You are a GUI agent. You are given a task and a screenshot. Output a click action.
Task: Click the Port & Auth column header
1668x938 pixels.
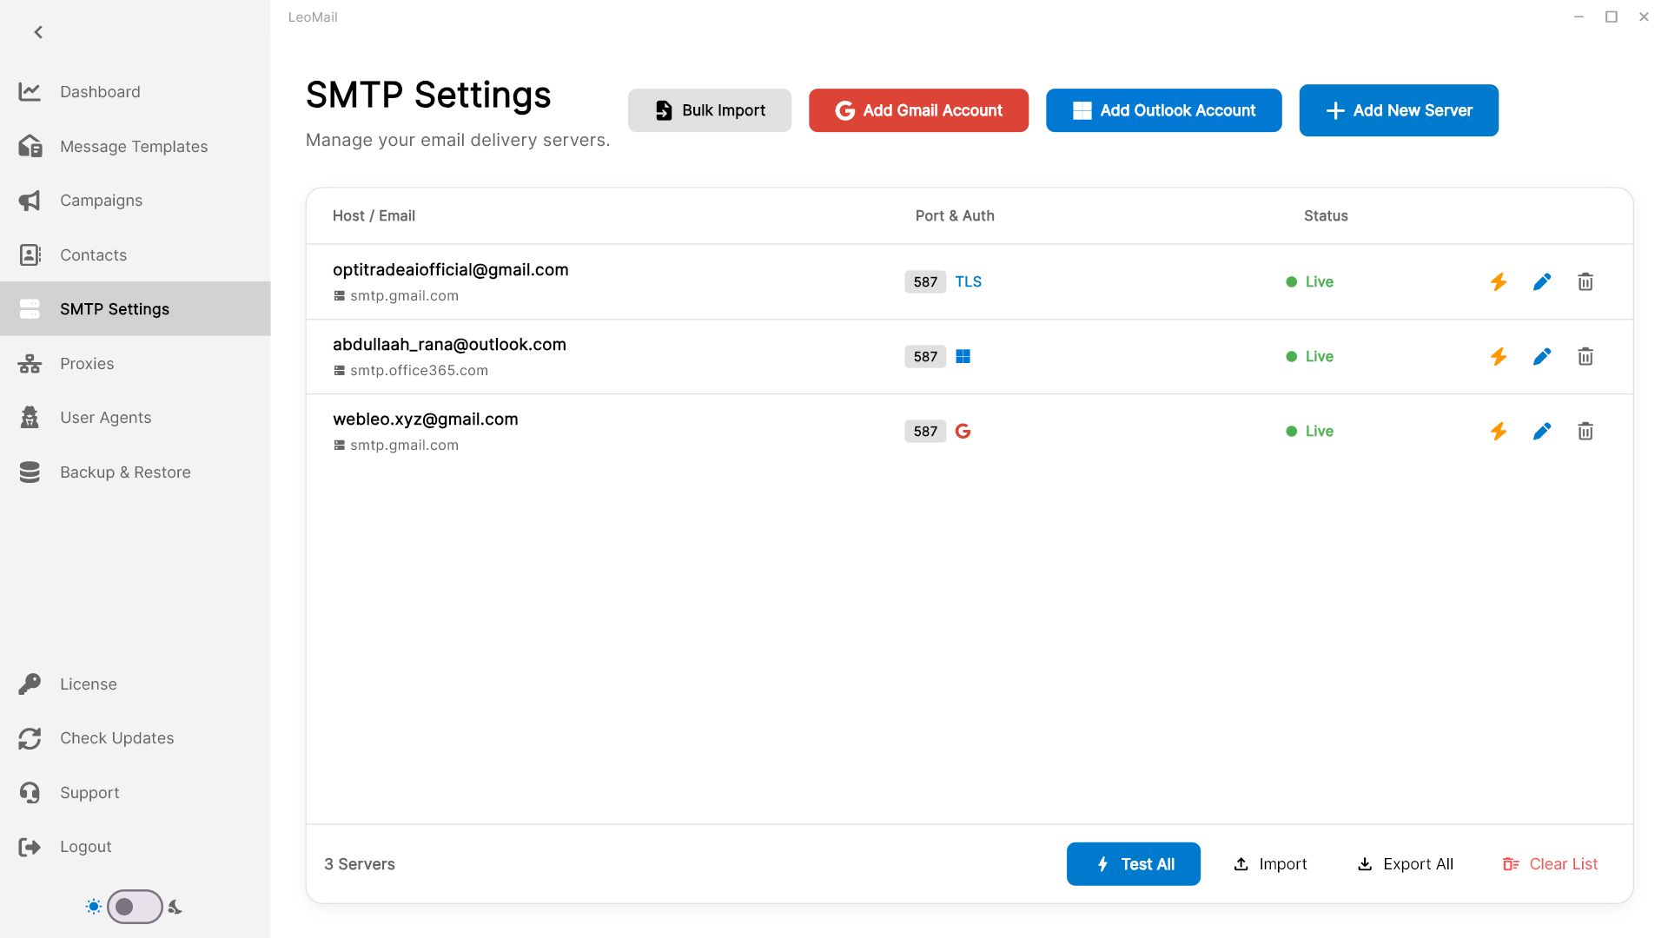pyautogui.click(x=955, y=215)
